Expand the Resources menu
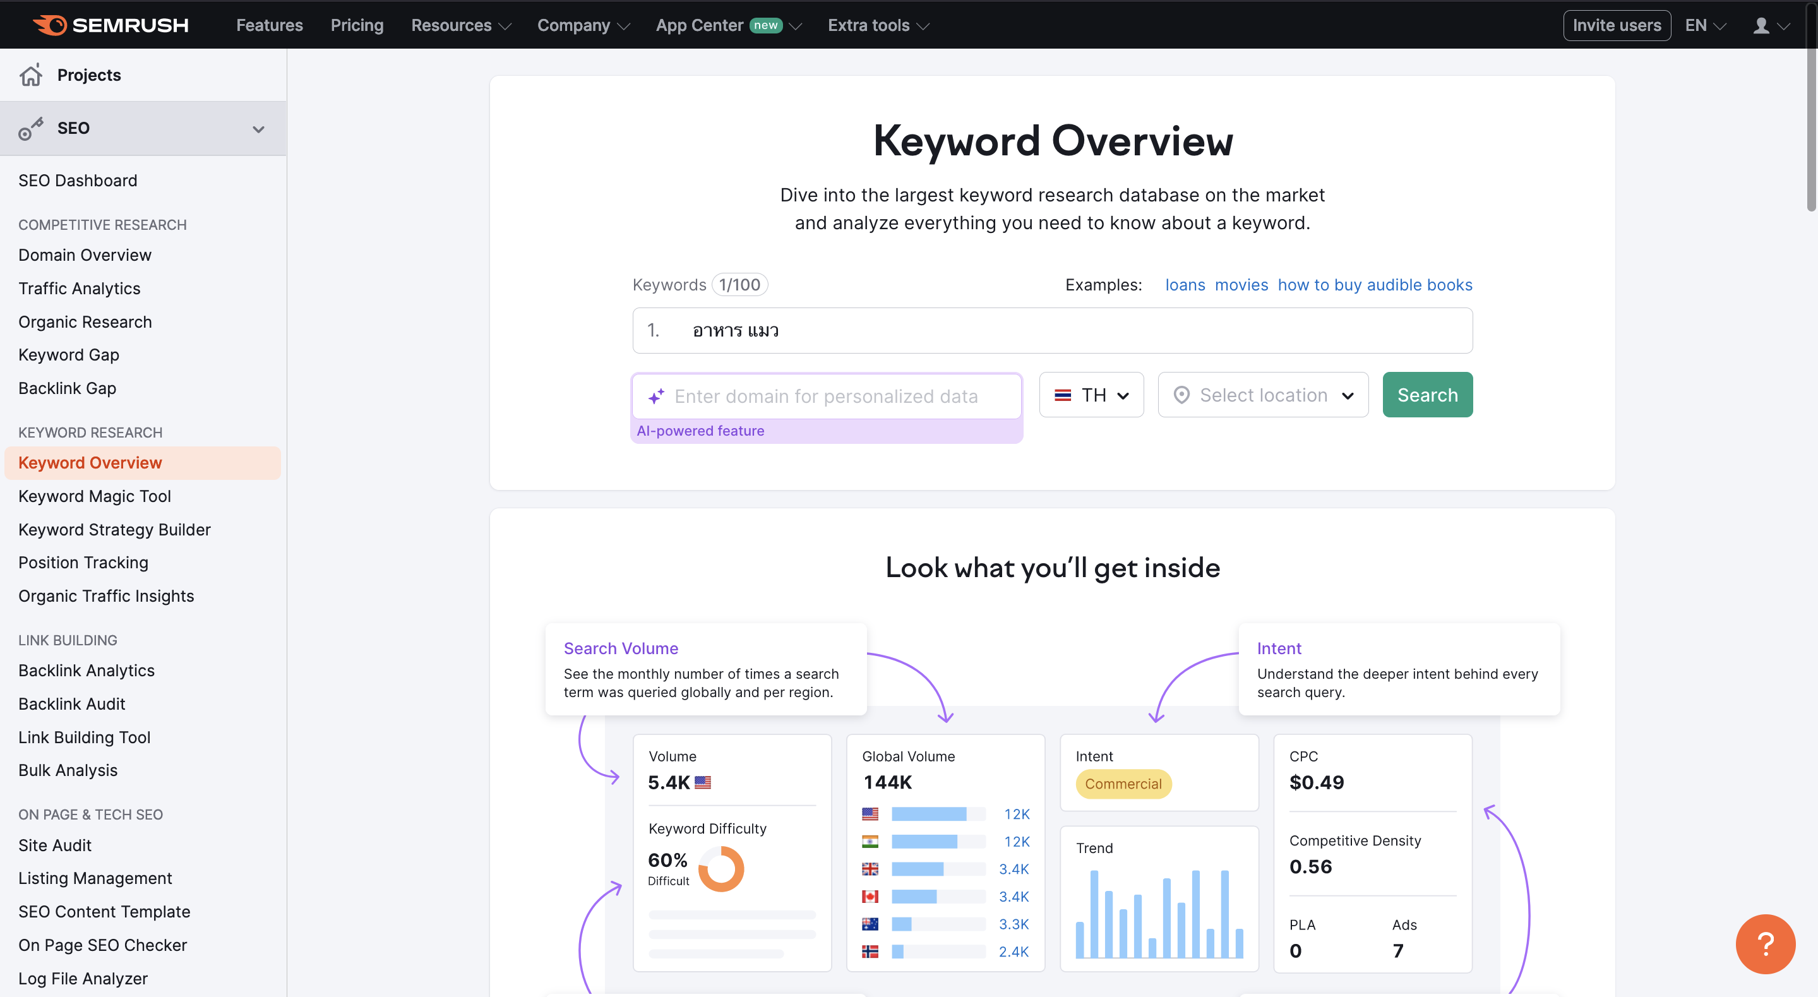Screen dimensions: 1818x997 pyautogui.click(x=461, y=25)
